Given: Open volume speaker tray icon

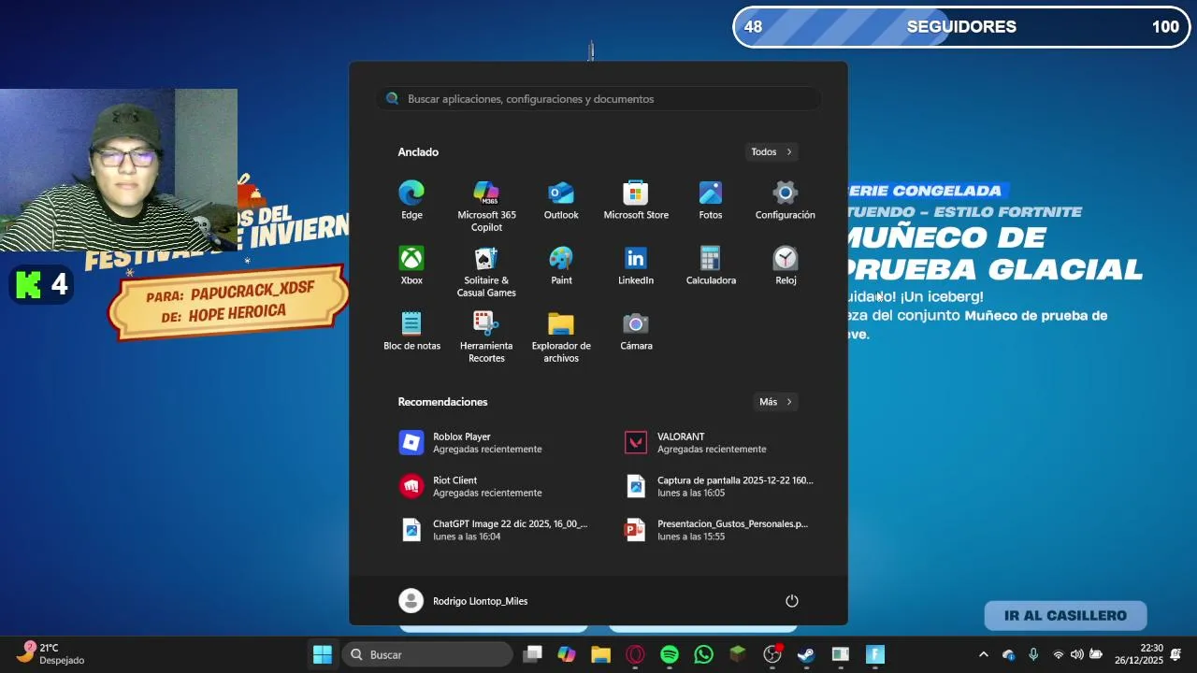Looking at the screenshot, I should pos(1076,654).
